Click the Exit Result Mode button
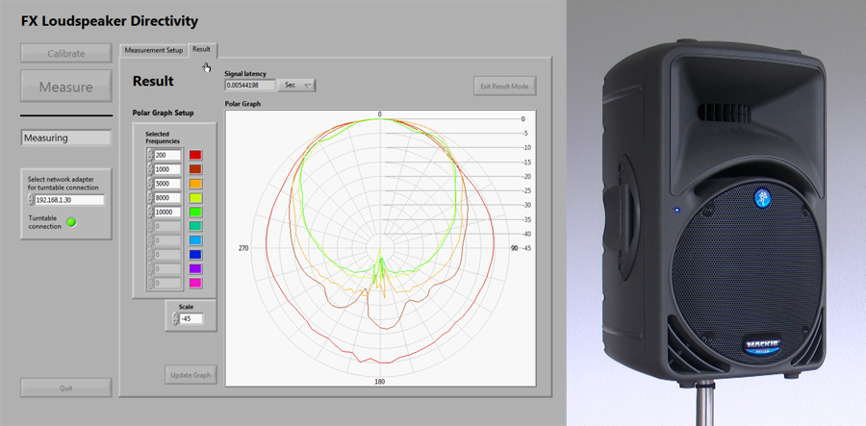This screenshot has width=866, height=426. [504, 87]
